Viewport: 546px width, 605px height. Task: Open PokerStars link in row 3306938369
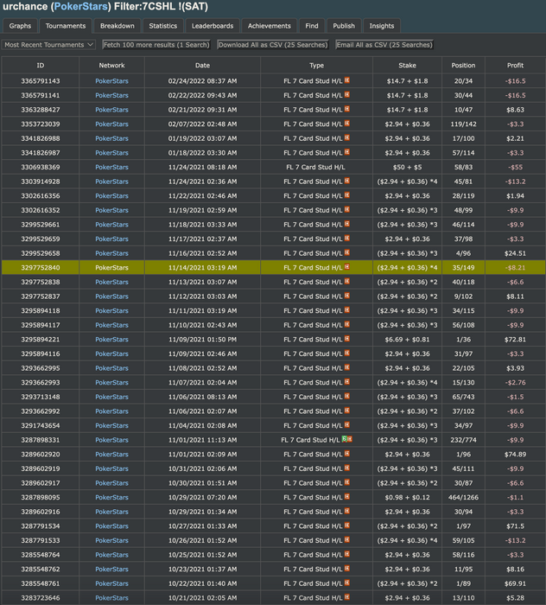coord(111,167)
